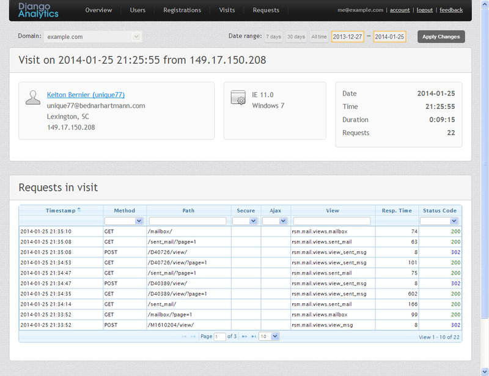The image size is (489, 376).
Task: Click the unique77@bednarhartmann.com email text
Action: [x=96, y=106]
